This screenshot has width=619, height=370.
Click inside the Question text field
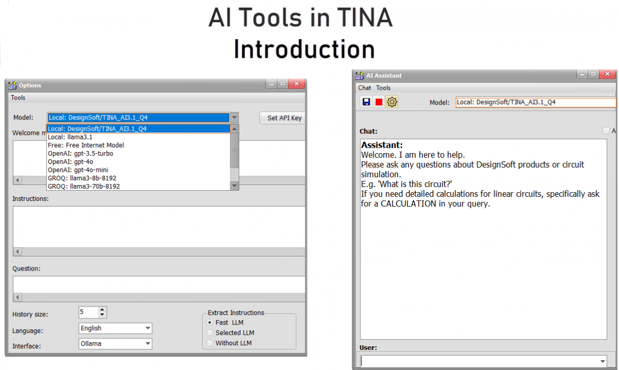click(159, 285)
